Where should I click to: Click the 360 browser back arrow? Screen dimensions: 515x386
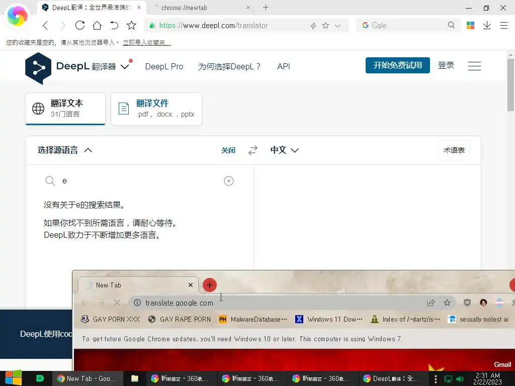pyautogui.click(x=45, y=25)
